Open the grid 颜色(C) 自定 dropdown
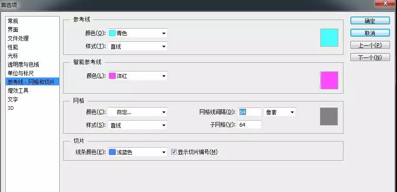The height and width of the screenshot is (192, 397). click(138, 112)
